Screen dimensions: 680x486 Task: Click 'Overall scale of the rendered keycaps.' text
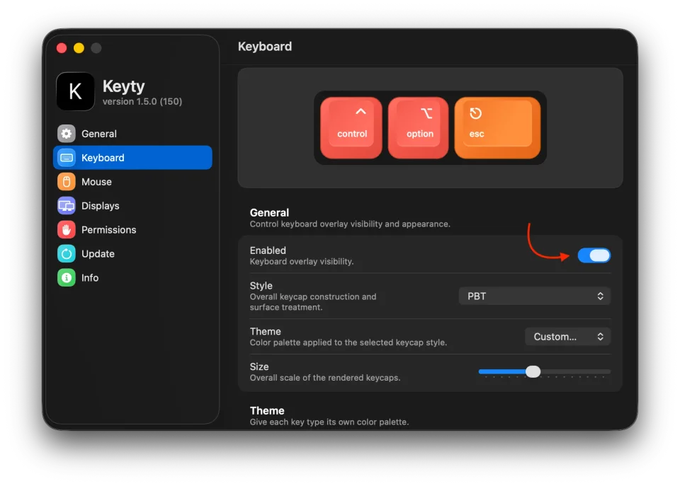(x=325, y=378)
